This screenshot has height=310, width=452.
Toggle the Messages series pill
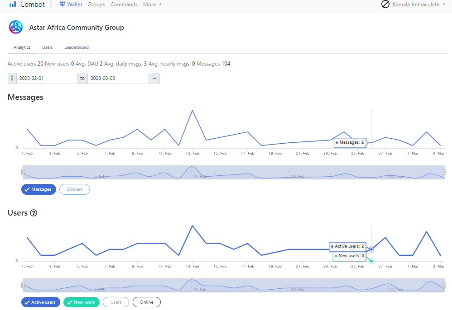38,189
